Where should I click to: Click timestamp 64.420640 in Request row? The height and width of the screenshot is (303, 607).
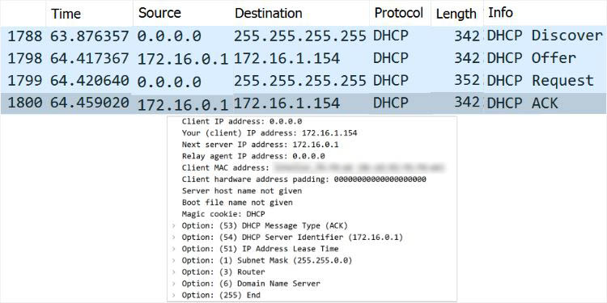coord(89,81)
